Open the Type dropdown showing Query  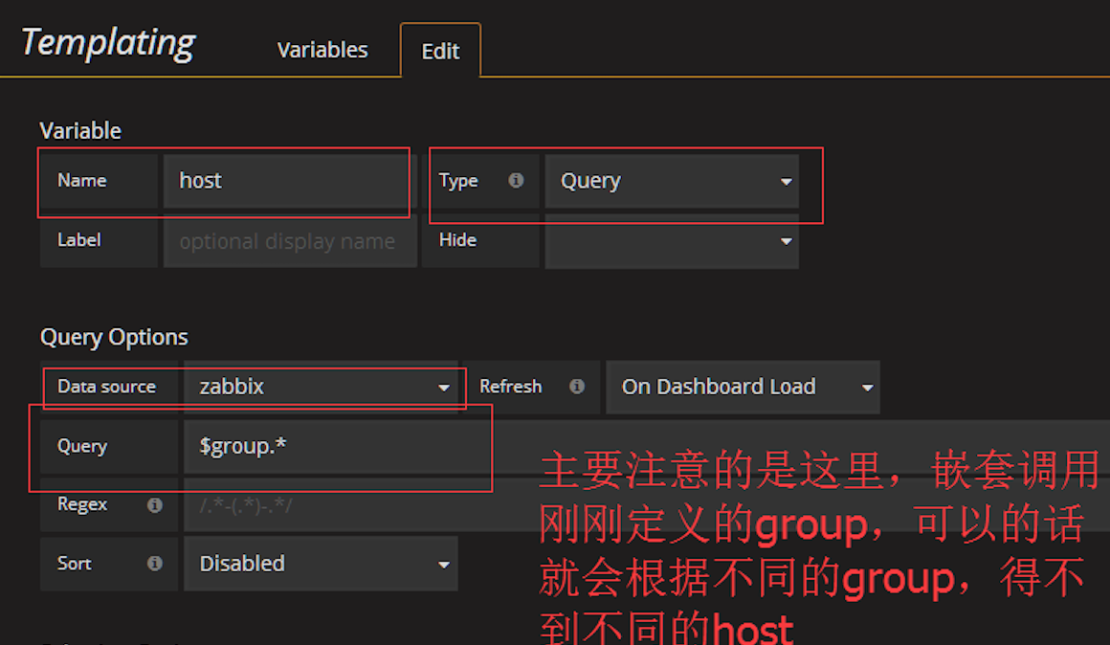click(671, 181)
